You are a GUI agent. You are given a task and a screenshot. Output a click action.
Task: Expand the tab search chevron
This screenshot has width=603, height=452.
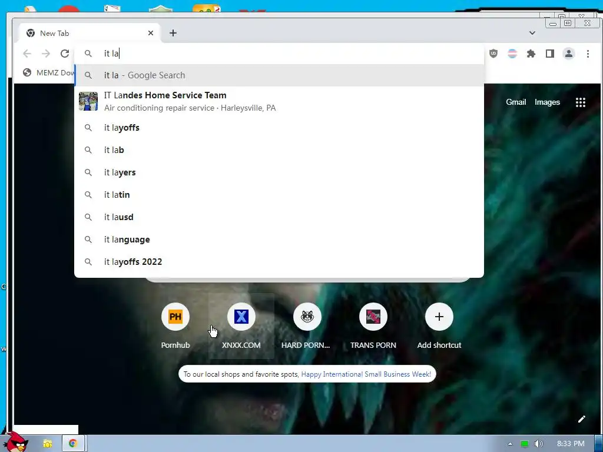(532, 33)
